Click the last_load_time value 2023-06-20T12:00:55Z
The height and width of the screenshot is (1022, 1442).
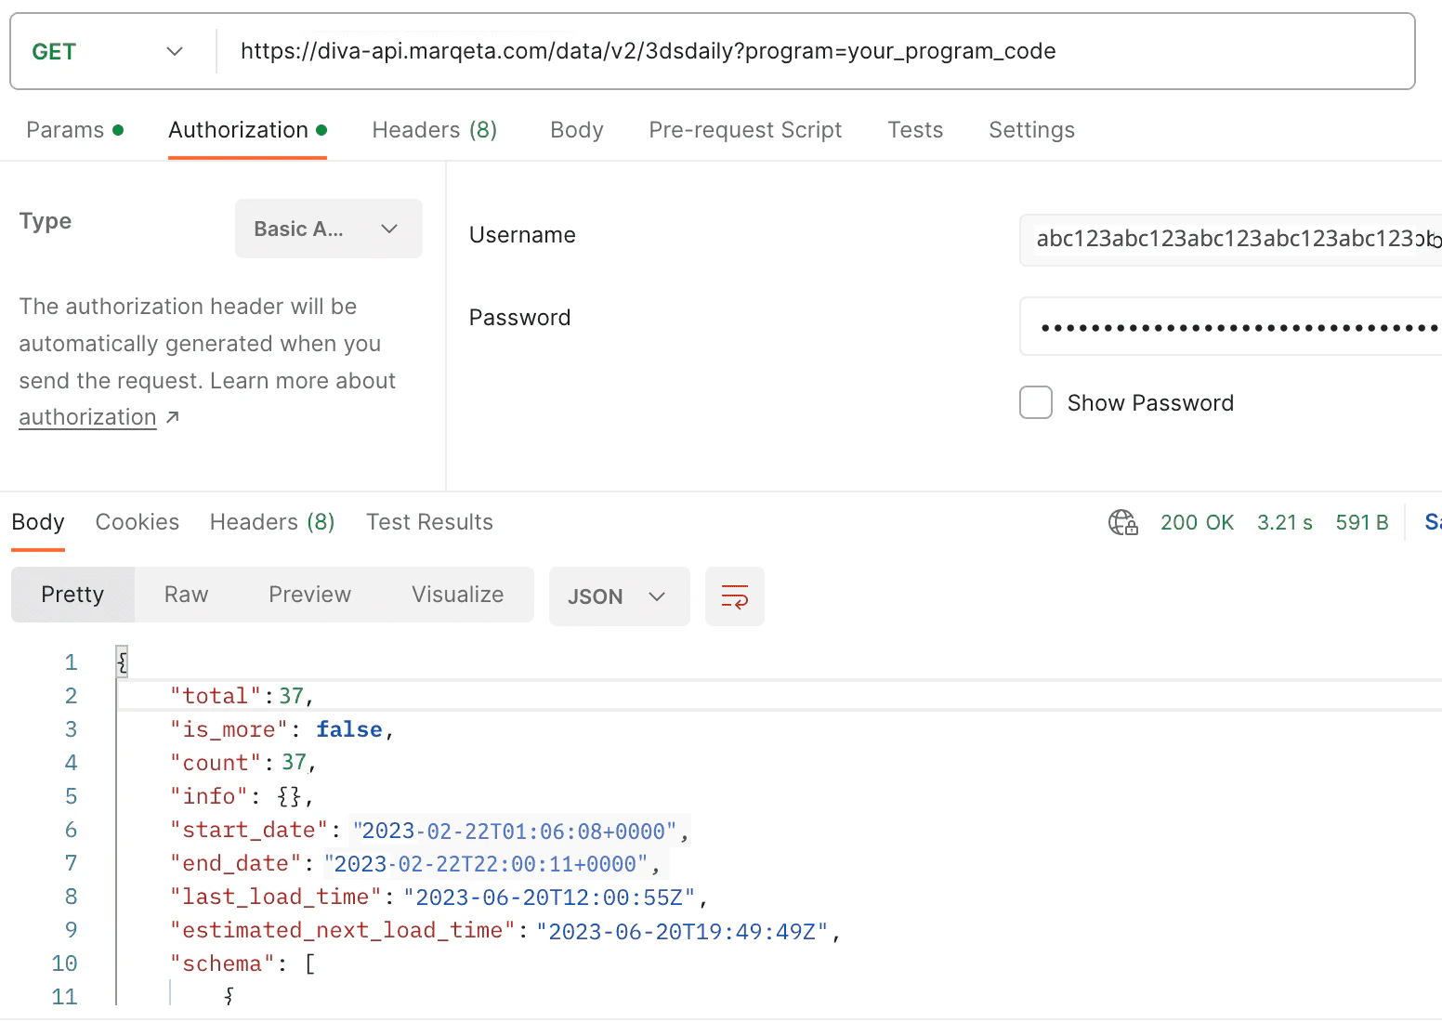(x=549, y=897)
